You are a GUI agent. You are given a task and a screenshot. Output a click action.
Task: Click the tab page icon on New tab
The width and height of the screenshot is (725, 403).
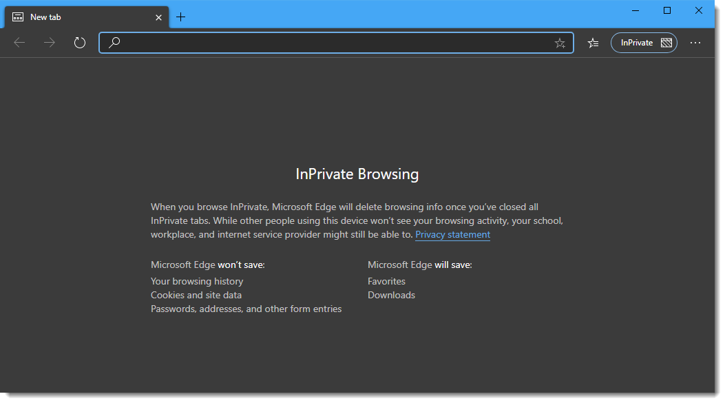(x=18, y=17)
